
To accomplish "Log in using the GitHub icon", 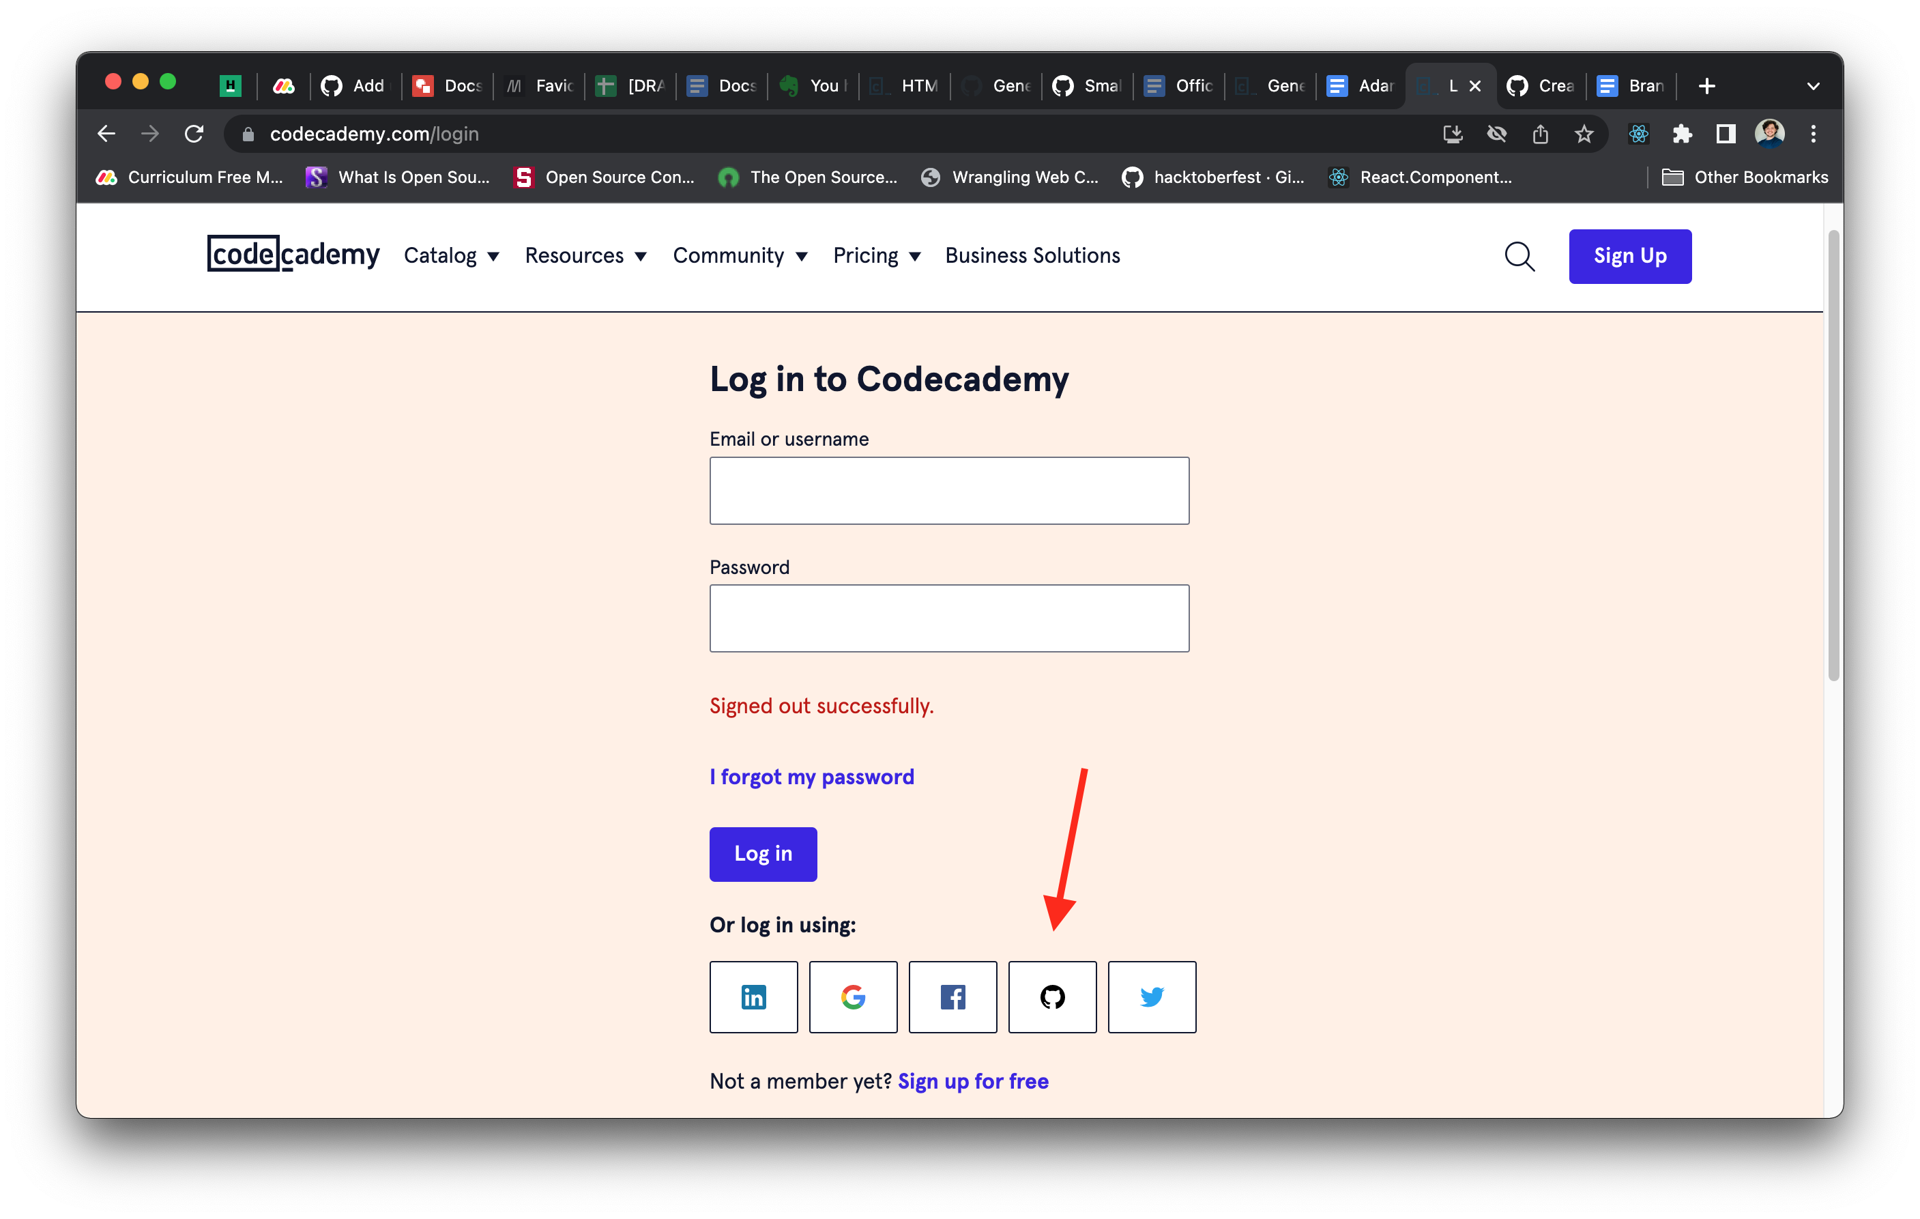I will [1053, 996].
